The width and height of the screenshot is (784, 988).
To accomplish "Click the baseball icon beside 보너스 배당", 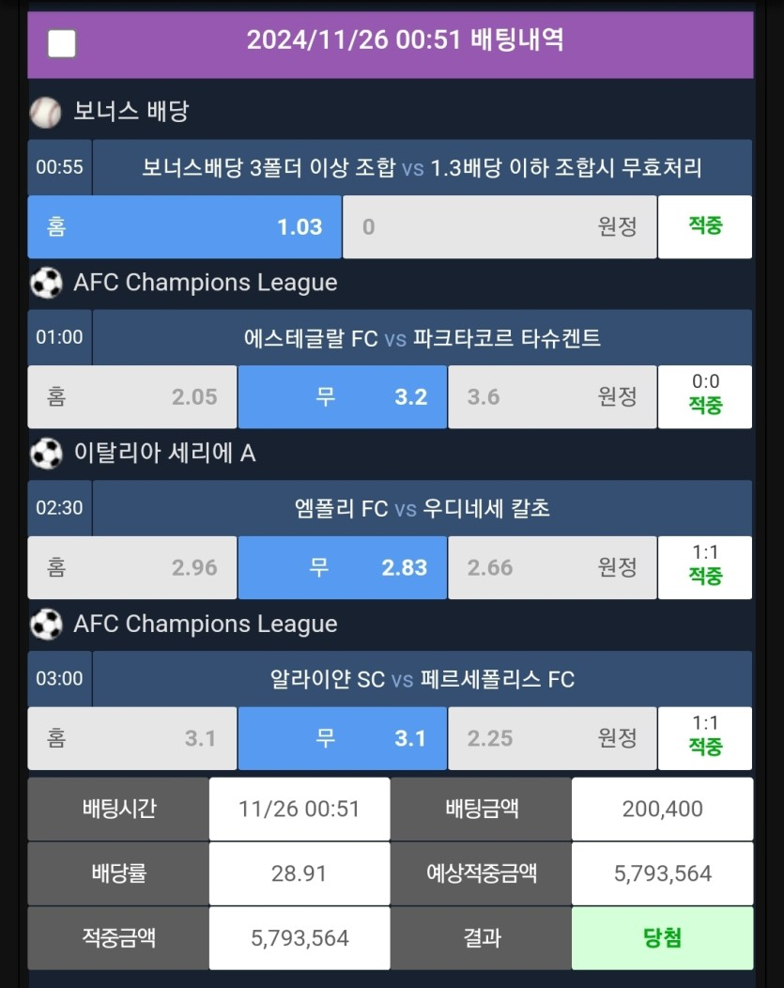I will 46,112.
